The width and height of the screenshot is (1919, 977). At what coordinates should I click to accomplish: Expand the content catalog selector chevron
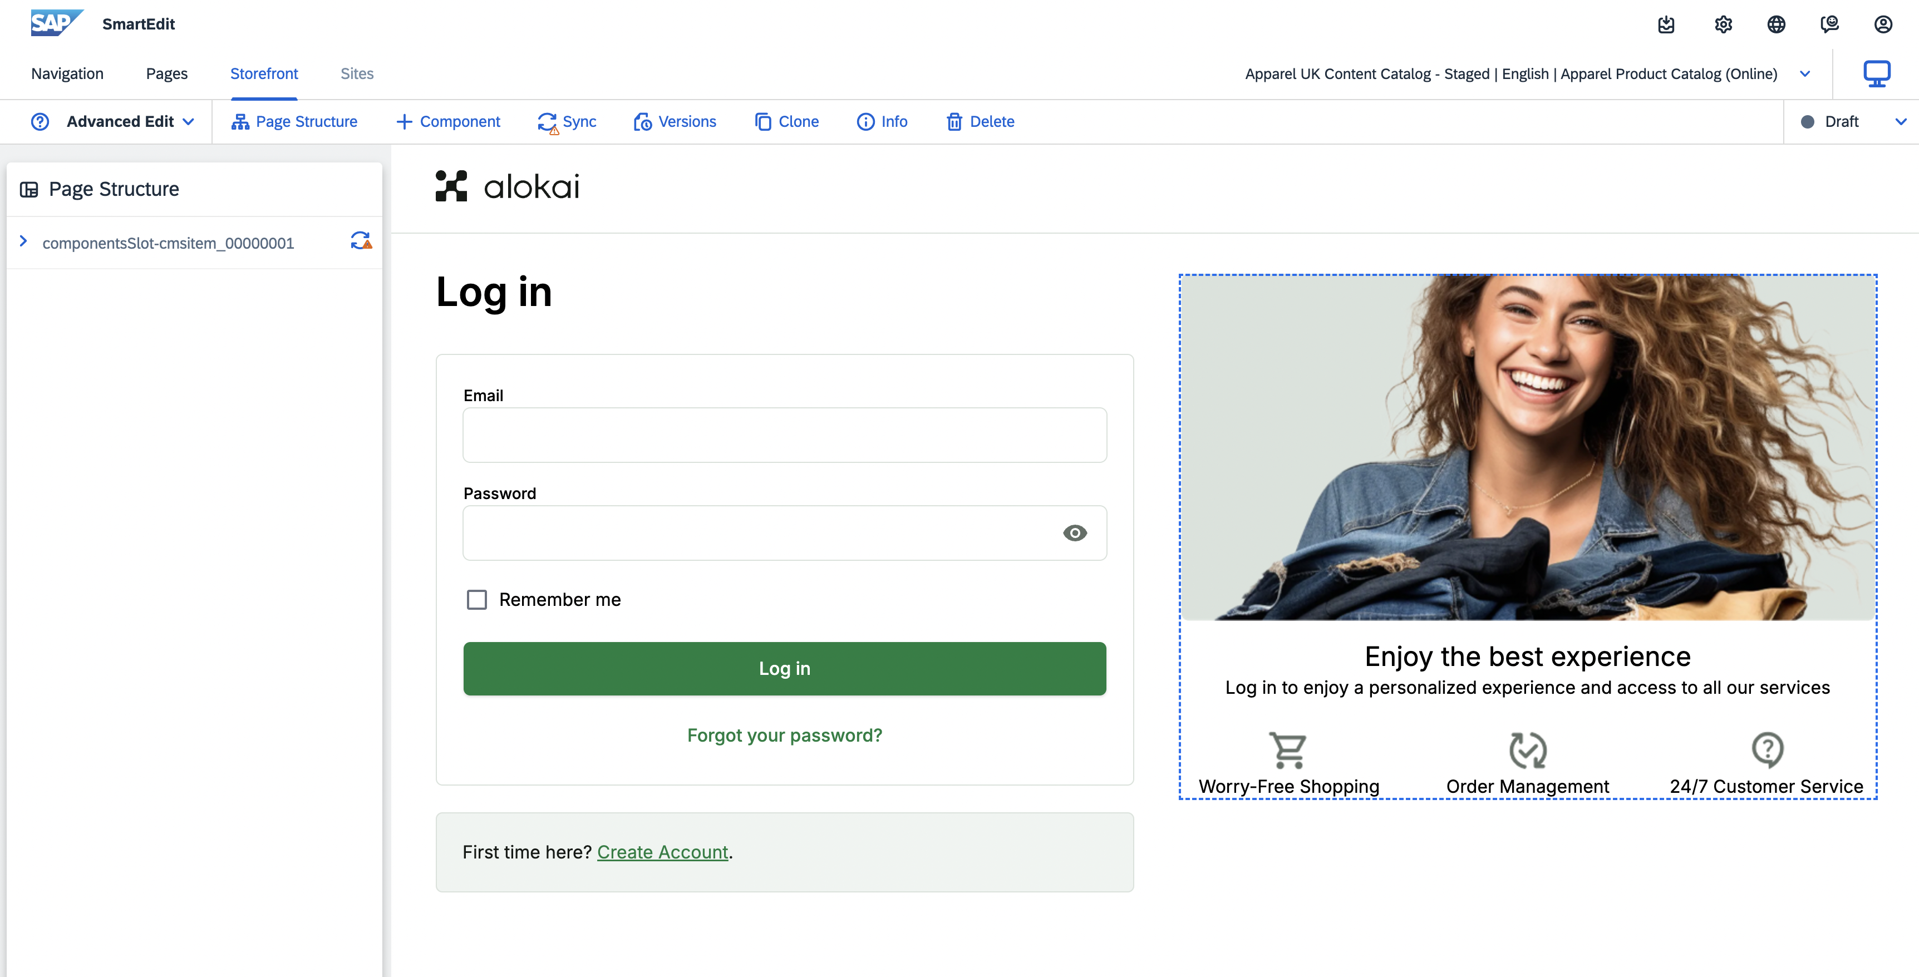[1805, 74]
